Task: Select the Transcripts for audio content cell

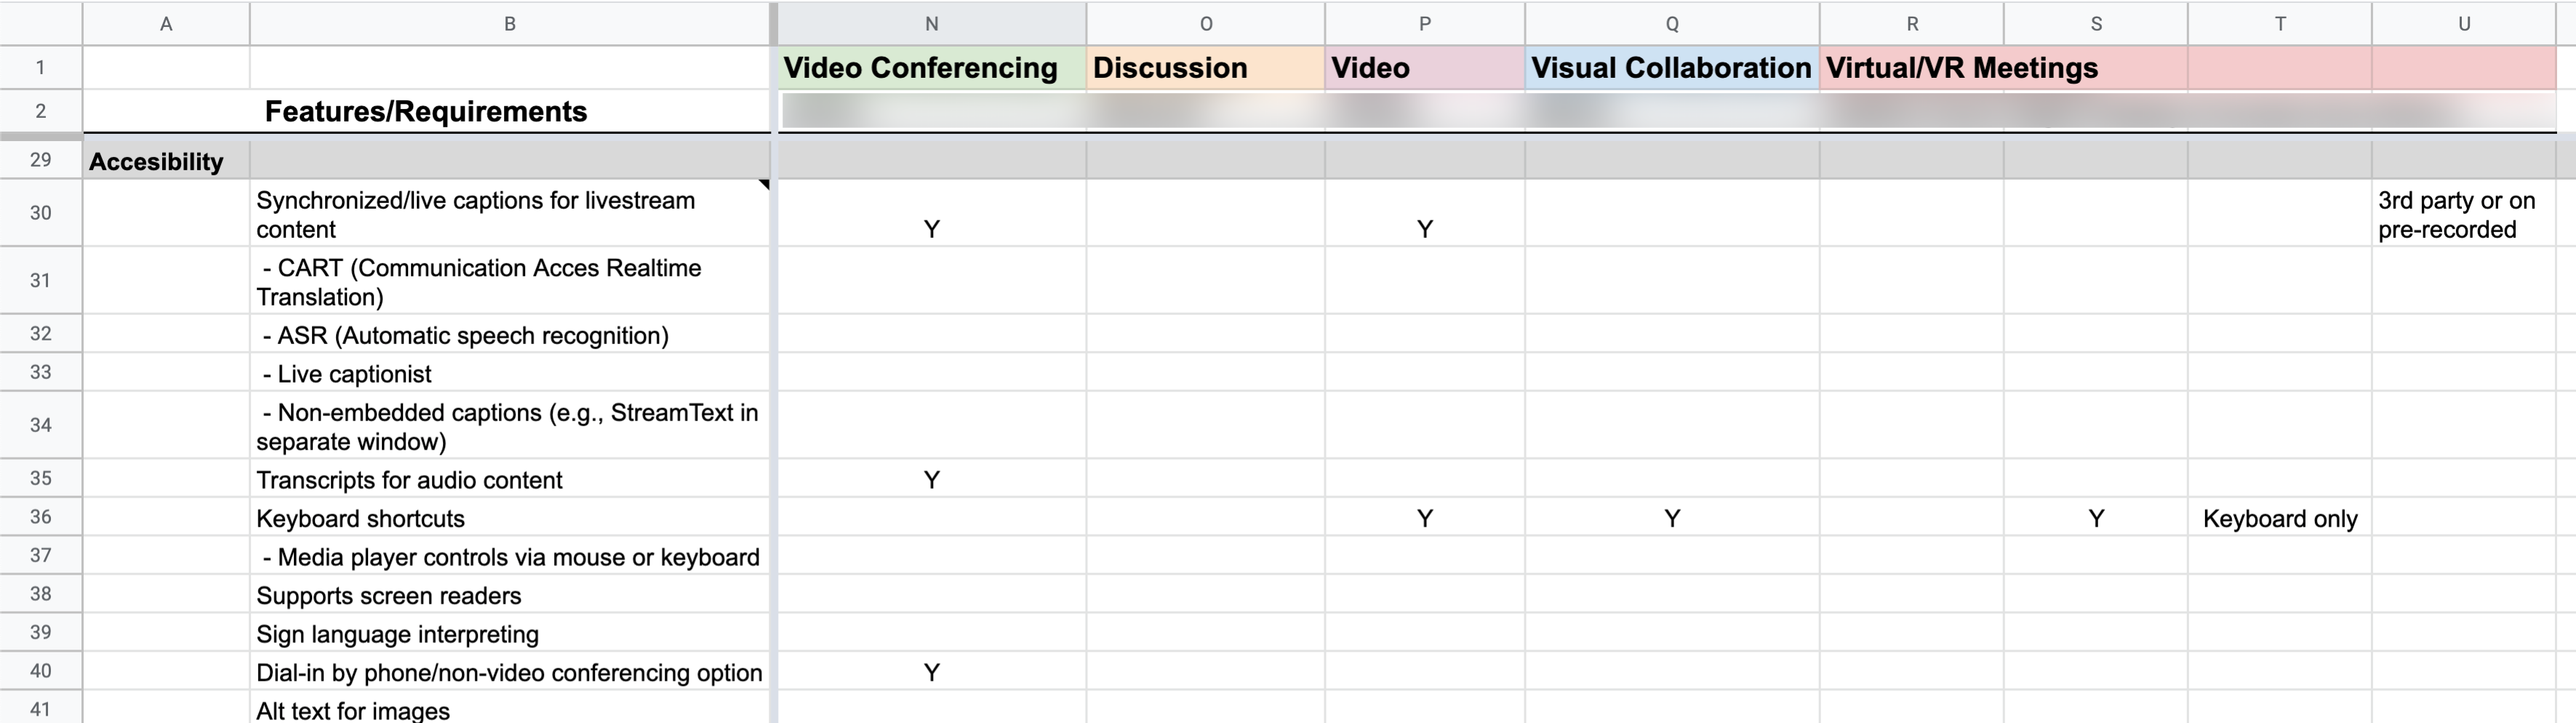Action: [509, 480]
